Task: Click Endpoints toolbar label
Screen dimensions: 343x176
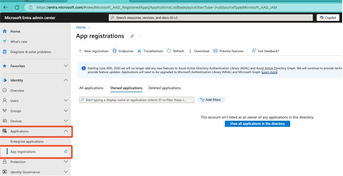Action: pyautogui.click(x=126, y=51)
